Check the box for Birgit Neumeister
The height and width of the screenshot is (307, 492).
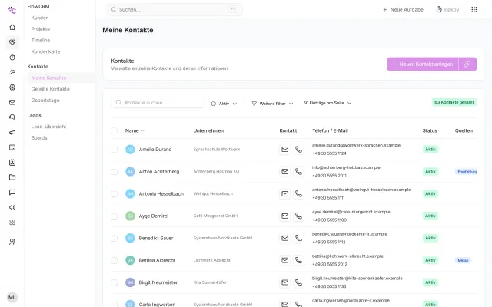115,283
